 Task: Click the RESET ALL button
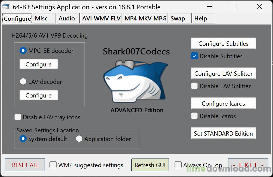[x=25, y=165]
